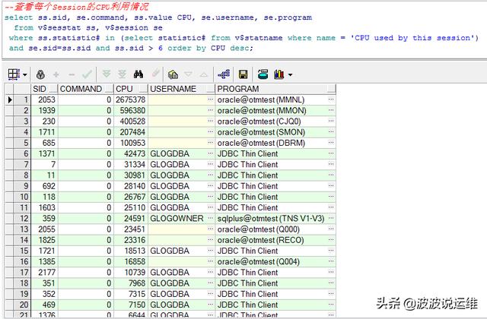Screen dimensions: 487x319
Task: Select the CPU value 7968
Action: click(x=130, y=283)
